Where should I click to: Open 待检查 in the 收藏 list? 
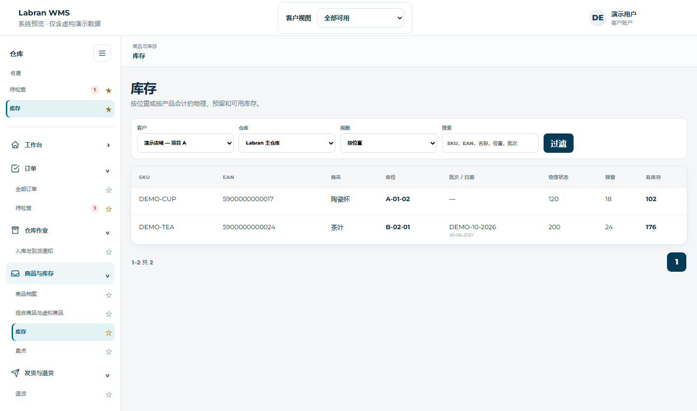coord(18,89)
